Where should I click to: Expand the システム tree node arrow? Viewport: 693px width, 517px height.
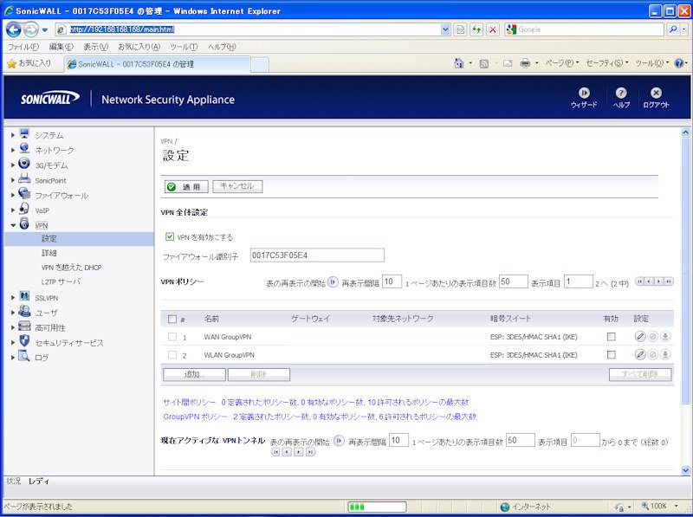tap(13, 135)
